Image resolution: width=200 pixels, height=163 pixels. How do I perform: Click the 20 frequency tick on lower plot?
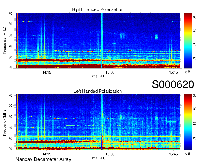tap(10, 149)
